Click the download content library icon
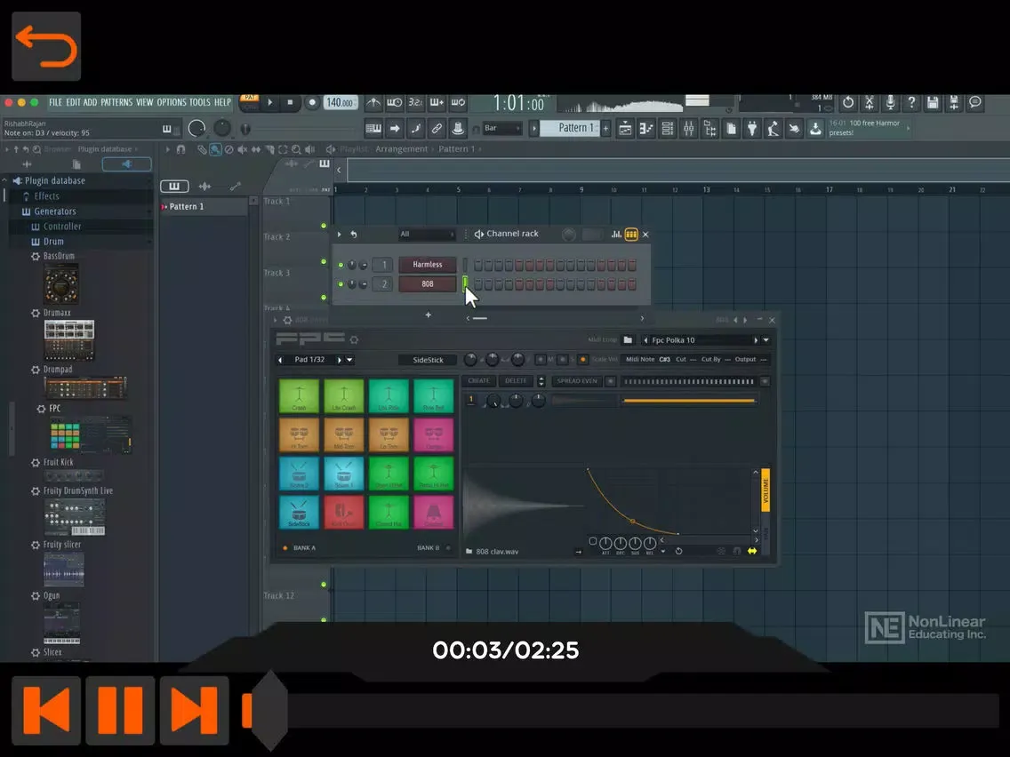 [x=815, y=129]
